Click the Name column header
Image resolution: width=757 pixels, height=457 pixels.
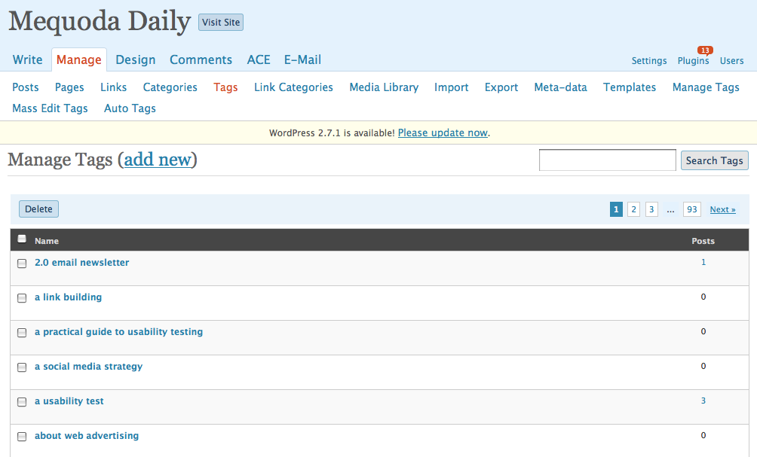pos(47,241)
